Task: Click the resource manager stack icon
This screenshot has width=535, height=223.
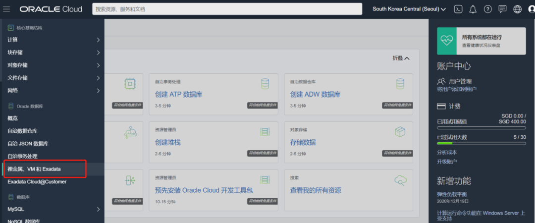Action: (x=265, y=132)
